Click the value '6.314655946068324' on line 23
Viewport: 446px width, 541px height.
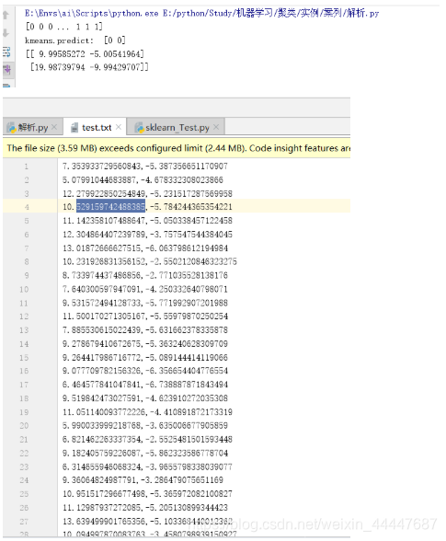click(102, 466)
